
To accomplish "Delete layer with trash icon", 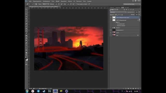I will (x=138, y=89).
